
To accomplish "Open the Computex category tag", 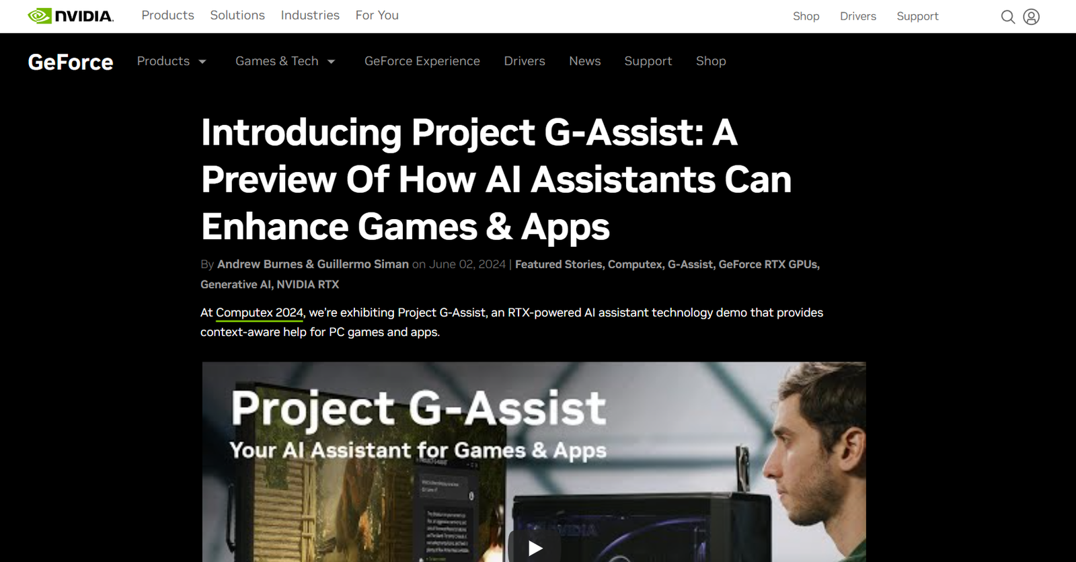I will [x=636, y=264].
